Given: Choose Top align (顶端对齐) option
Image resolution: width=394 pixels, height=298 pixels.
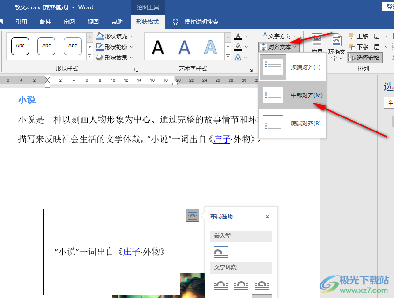Looking at the screenshot, I should 292,67.
